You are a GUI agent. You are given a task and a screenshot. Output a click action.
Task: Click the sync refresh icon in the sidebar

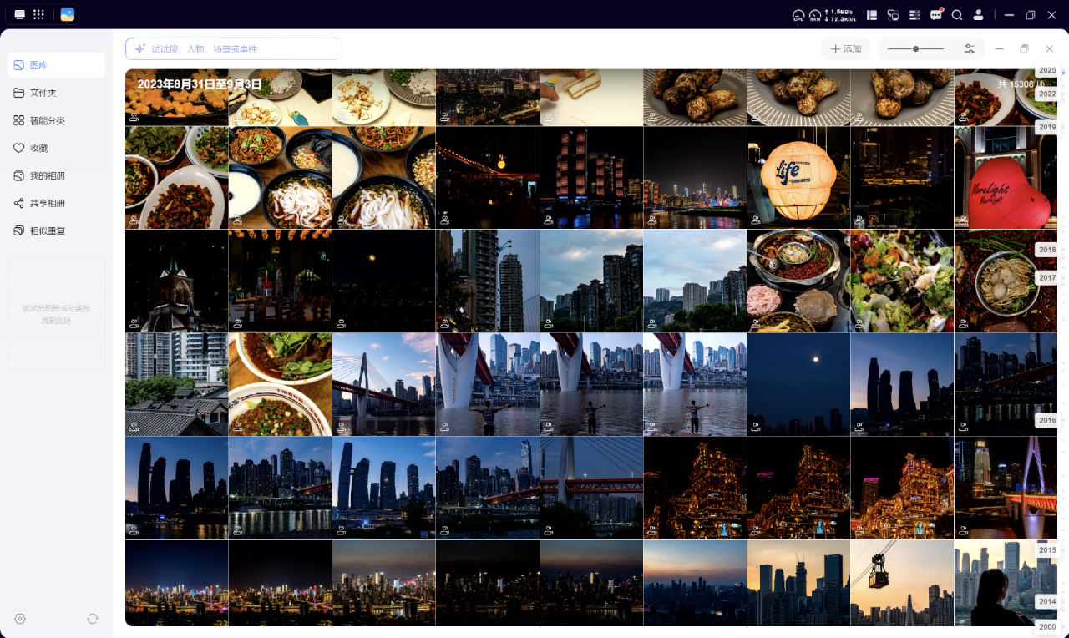click(x=93, y=619)
